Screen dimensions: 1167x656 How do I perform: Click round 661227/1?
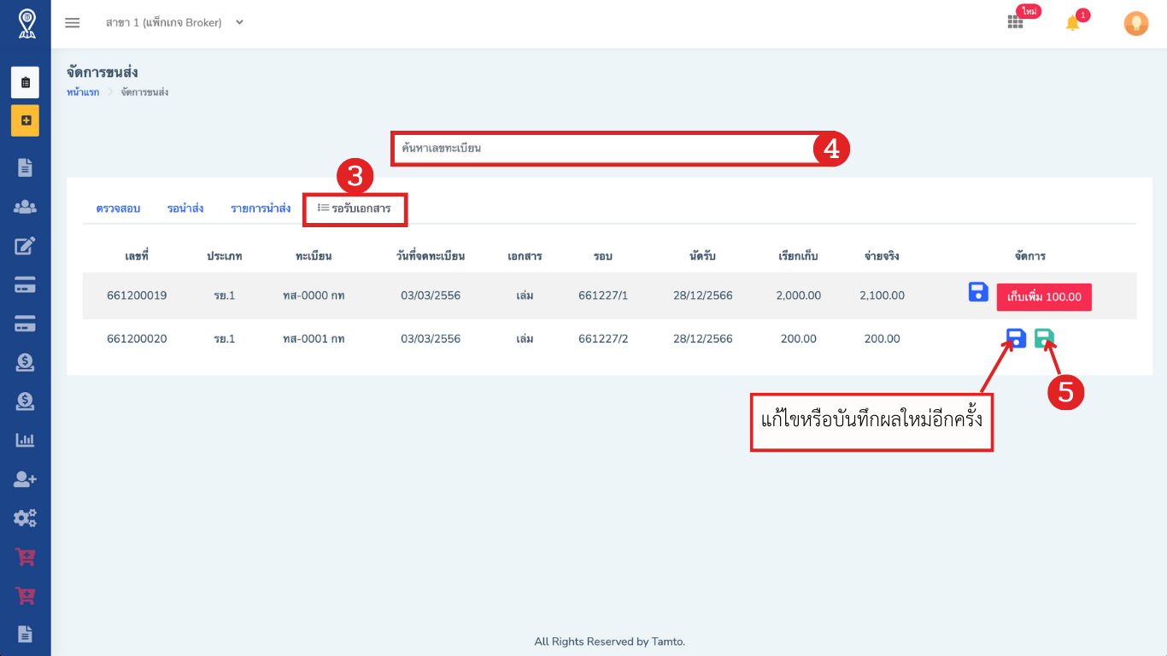point(603,296)
